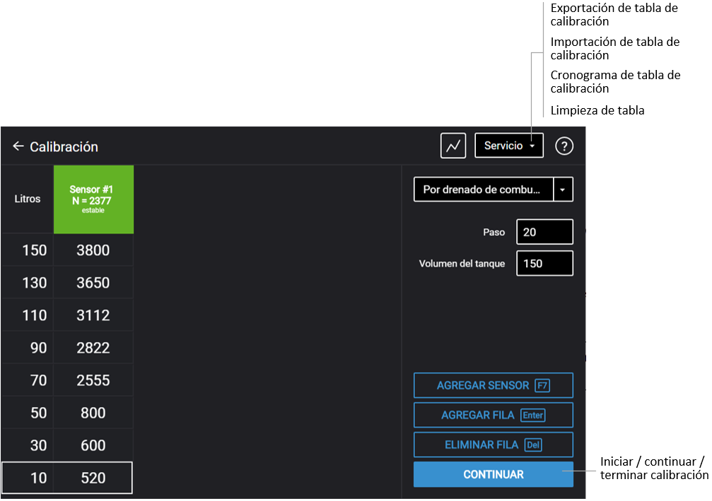Select the 50 liters cell
712x501 pixels.
28,413
